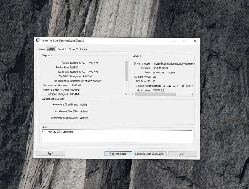The image size is (249, 189).
Task: Click 'Nu s-au găsit probleme.' note
Action: click(61, 132)
